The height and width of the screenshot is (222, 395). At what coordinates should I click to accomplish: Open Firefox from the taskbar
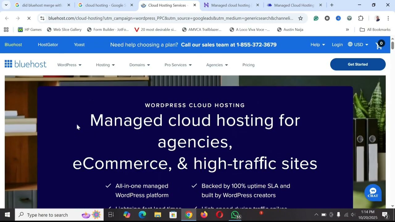click(x=204, y=215)
